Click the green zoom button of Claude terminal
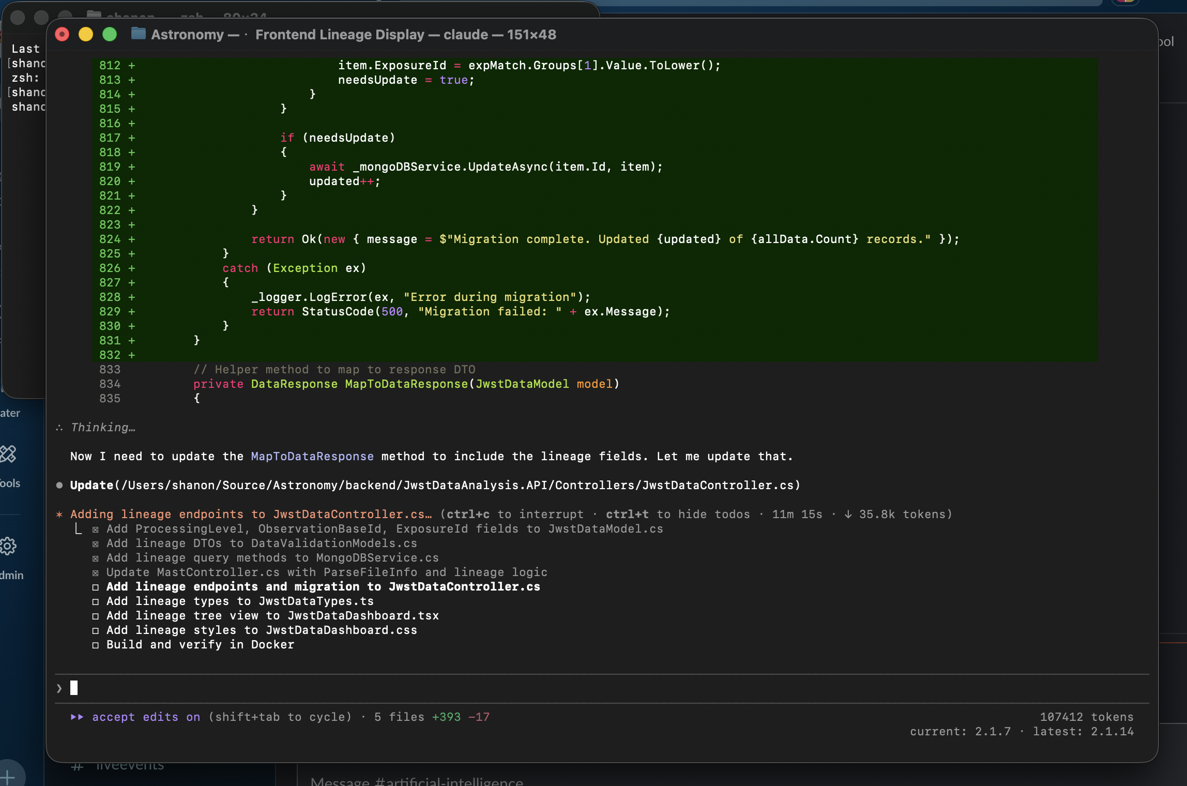The image size is (1187, 786). point(110,34)
